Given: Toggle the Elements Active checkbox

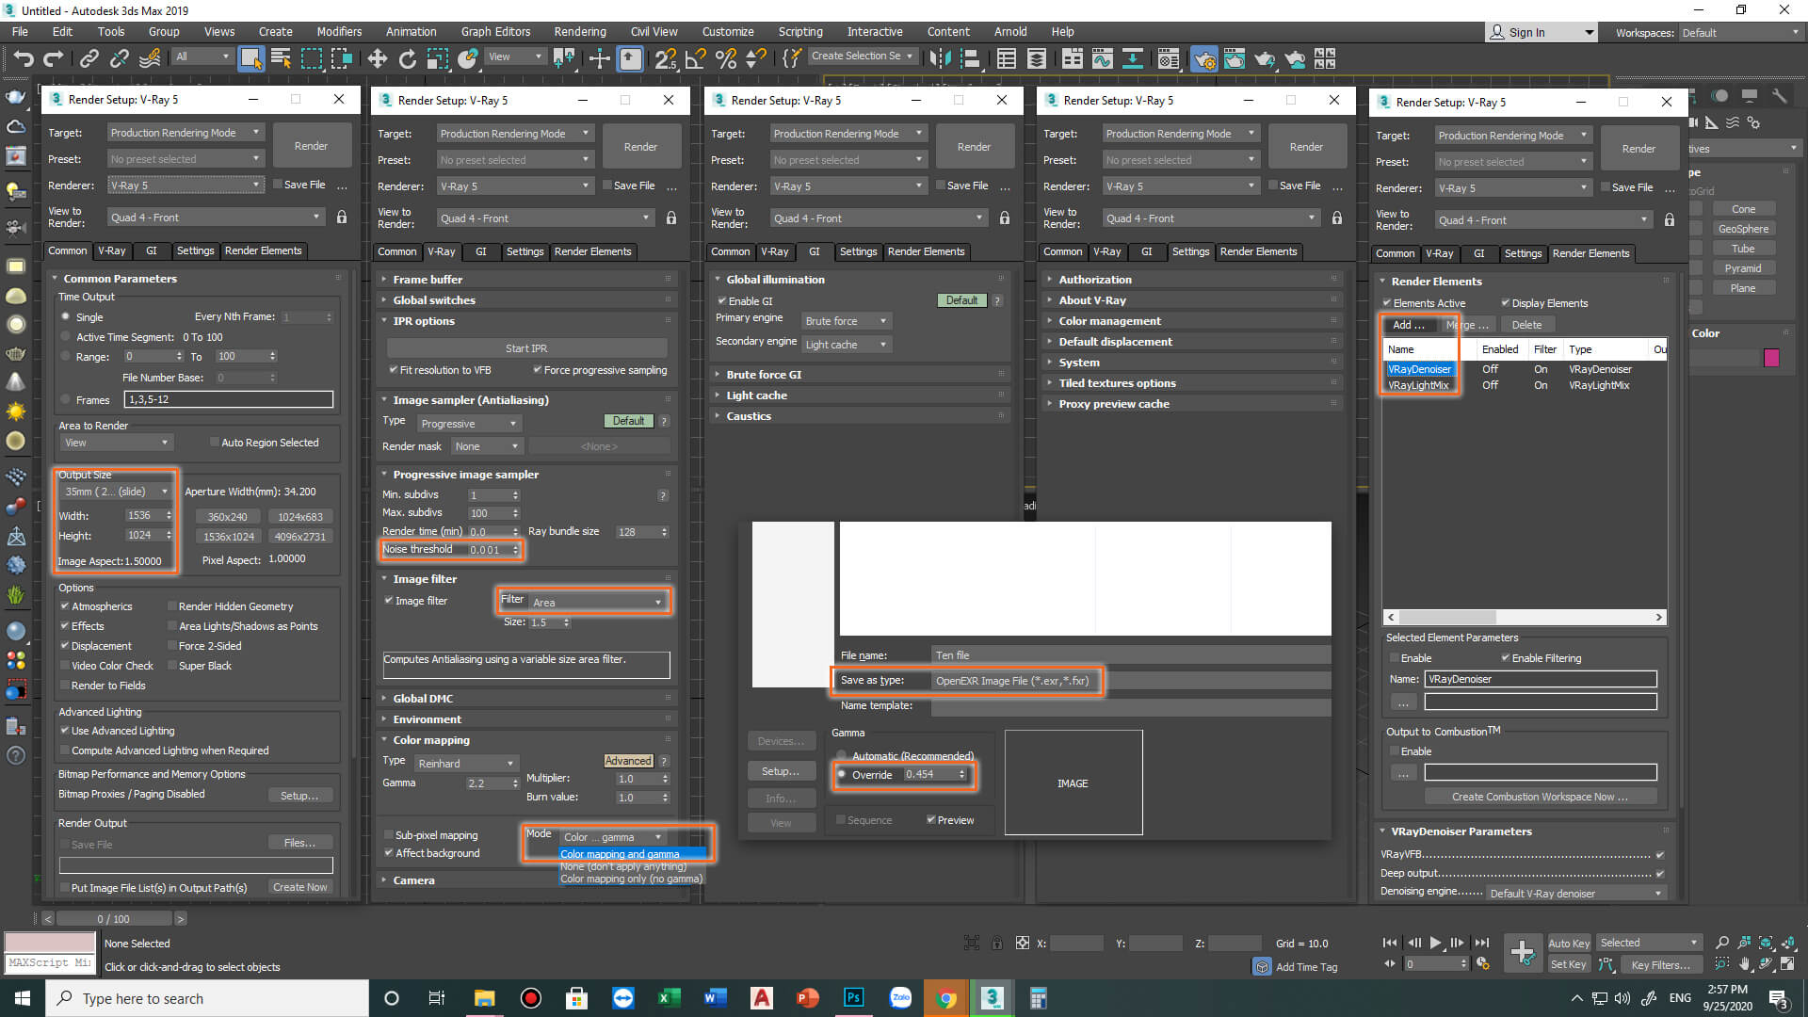Looking at the screenshot, I should (1387, 303).
